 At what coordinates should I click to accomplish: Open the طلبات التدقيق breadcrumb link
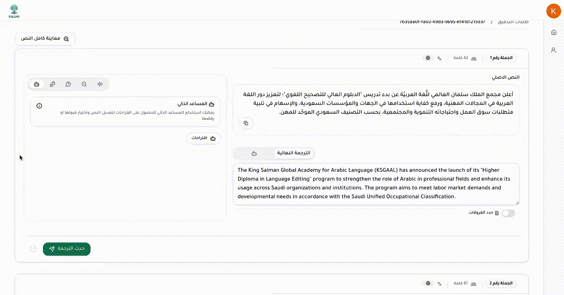point(513,22)
